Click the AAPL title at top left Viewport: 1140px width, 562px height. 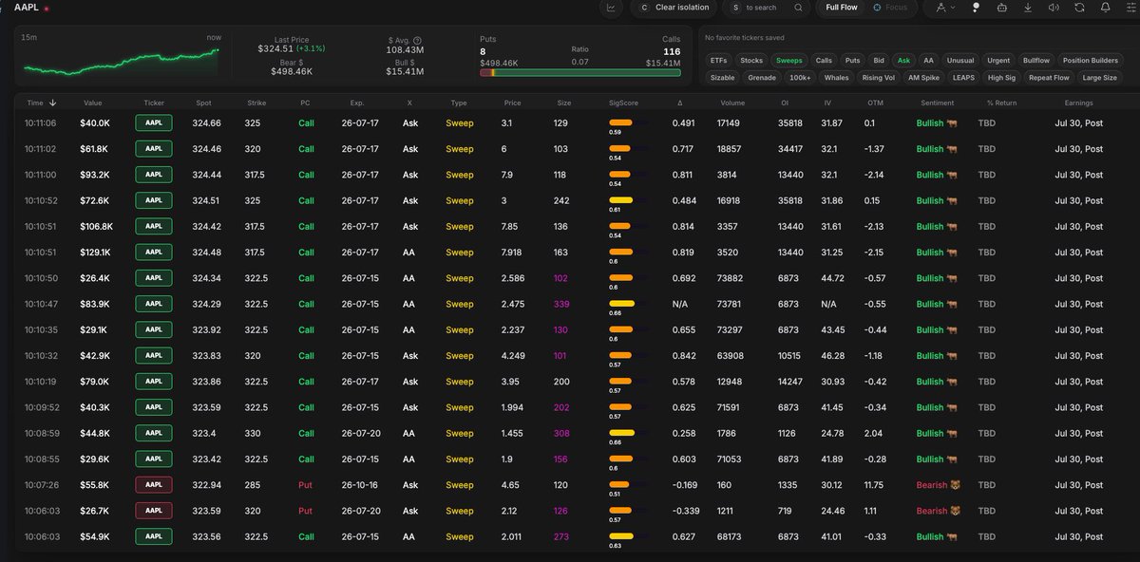[x=25, y=8]
